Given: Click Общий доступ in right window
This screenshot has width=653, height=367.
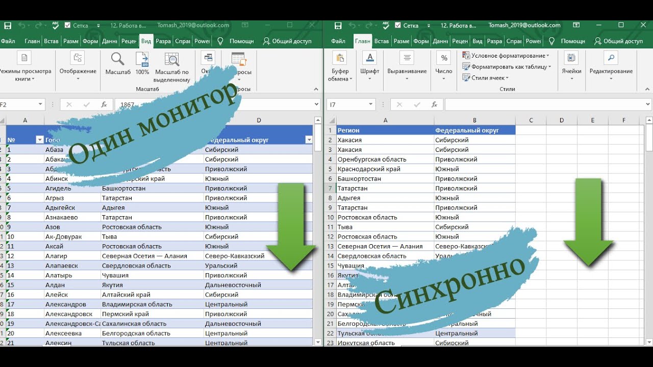Looking at the screenshot, I should click(x=618, y=41).
